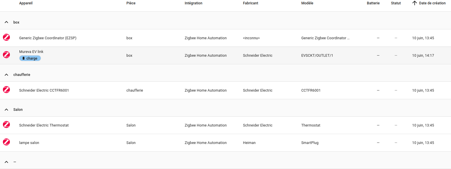This screenshot has height=169, width=451.
Task: Collapse the unnamed dash group
Action: (6, 162)
